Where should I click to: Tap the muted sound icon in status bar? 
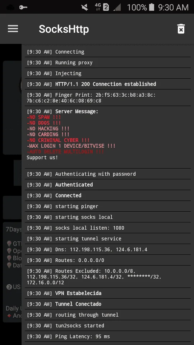click(85, 8)
